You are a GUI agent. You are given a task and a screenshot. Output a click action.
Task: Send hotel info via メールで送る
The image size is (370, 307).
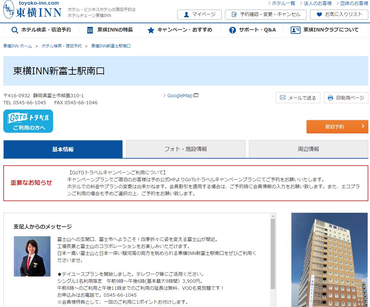pyautogui.click(x=298, y=98)
